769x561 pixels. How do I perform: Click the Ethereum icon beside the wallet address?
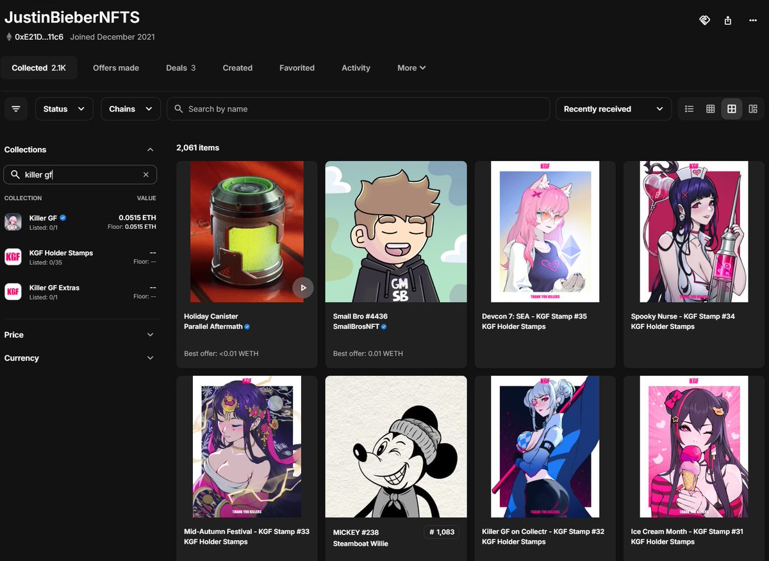pos(9,37)
